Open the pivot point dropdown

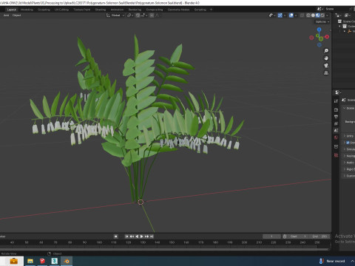(x=130, y=16)
